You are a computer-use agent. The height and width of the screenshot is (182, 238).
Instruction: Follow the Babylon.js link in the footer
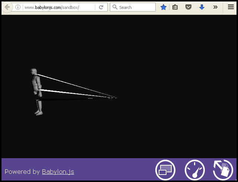point(58,172)
